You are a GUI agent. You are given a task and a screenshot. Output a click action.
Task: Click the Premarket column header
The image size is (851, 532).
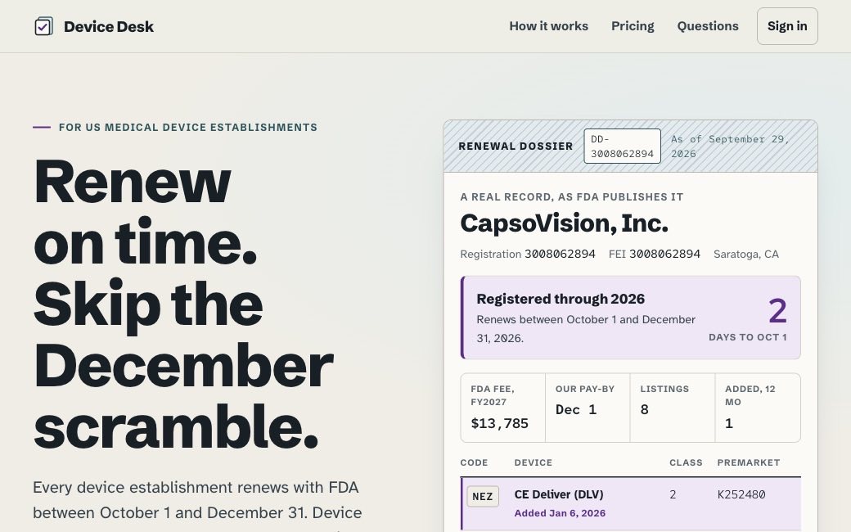click(x=749, y=462)
